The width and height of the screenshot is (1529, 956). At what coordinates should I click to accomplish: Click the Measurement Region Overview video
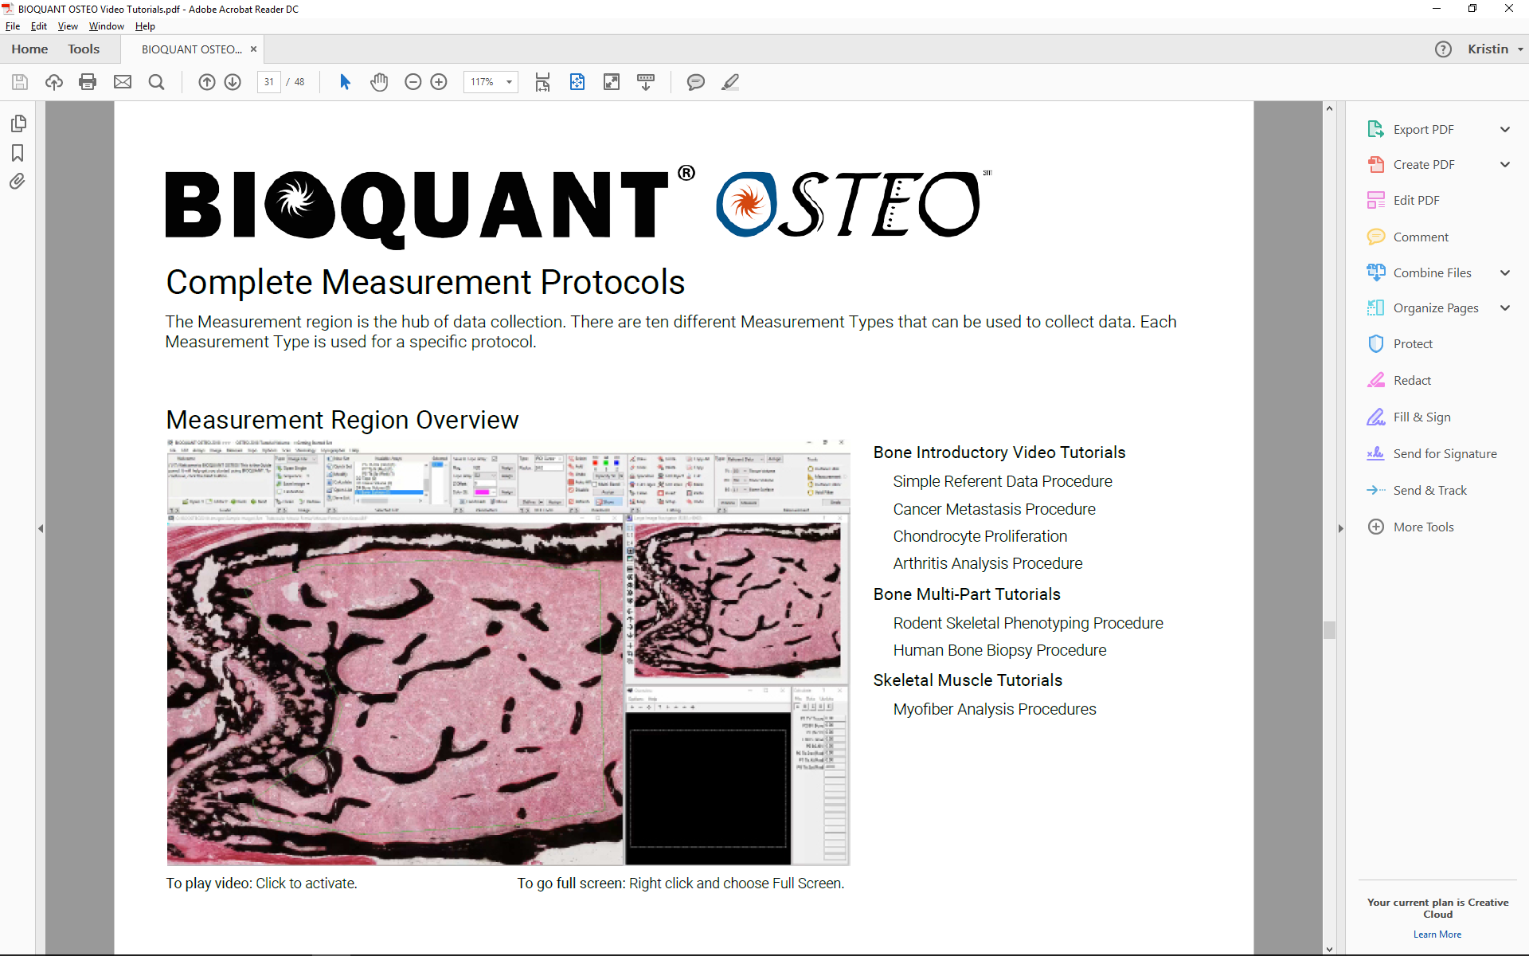point(508,651)
